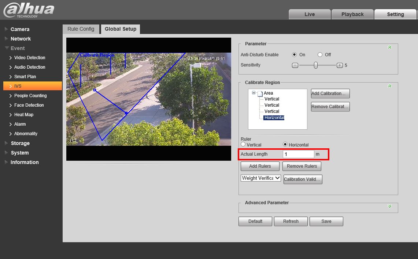Collapse the Area tree node minus box
The width and height of the screenshot is (418, 259).
[x=254, y=93]
